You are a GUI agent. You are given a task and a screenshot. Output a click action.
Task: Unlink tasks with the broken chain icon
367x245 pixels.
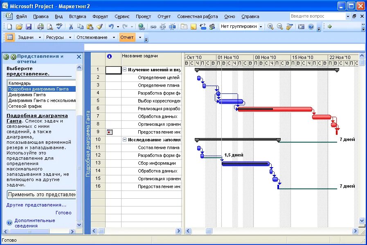pos(163,27)
